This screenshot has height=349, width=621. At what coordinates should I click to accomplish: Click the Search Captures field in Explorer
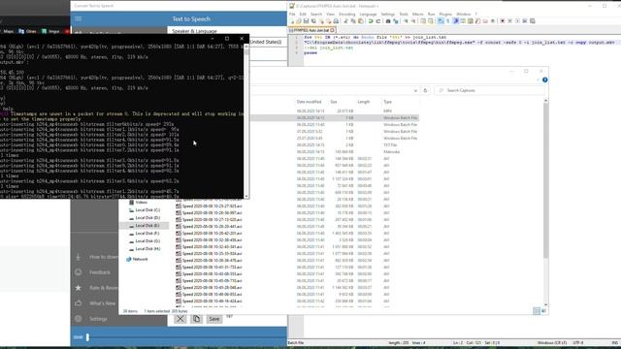[489, 90]
